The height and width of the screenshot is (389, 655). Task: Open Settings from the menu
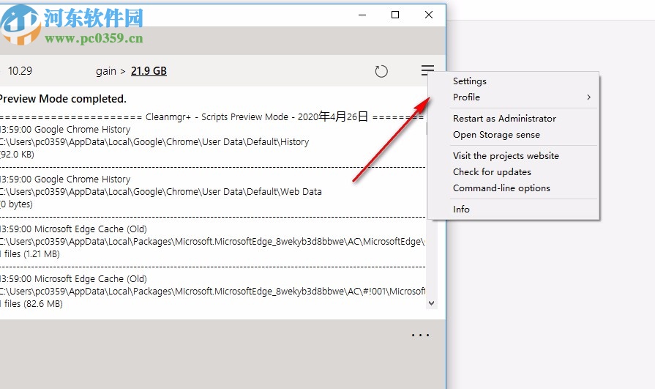[x=470, y=81]
